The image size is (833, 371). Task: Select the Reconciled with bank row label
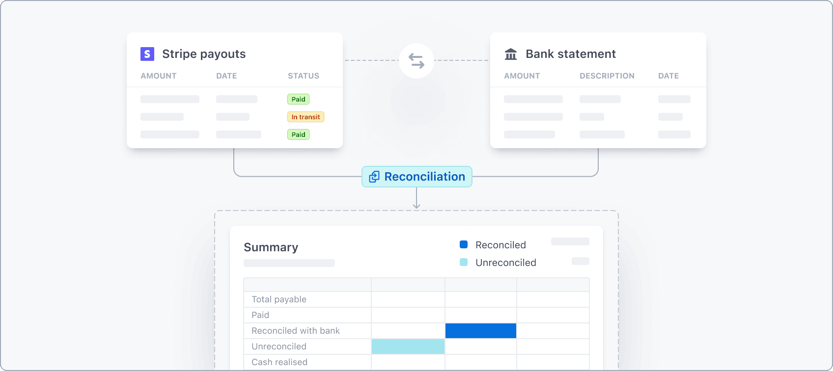point(296,331)
